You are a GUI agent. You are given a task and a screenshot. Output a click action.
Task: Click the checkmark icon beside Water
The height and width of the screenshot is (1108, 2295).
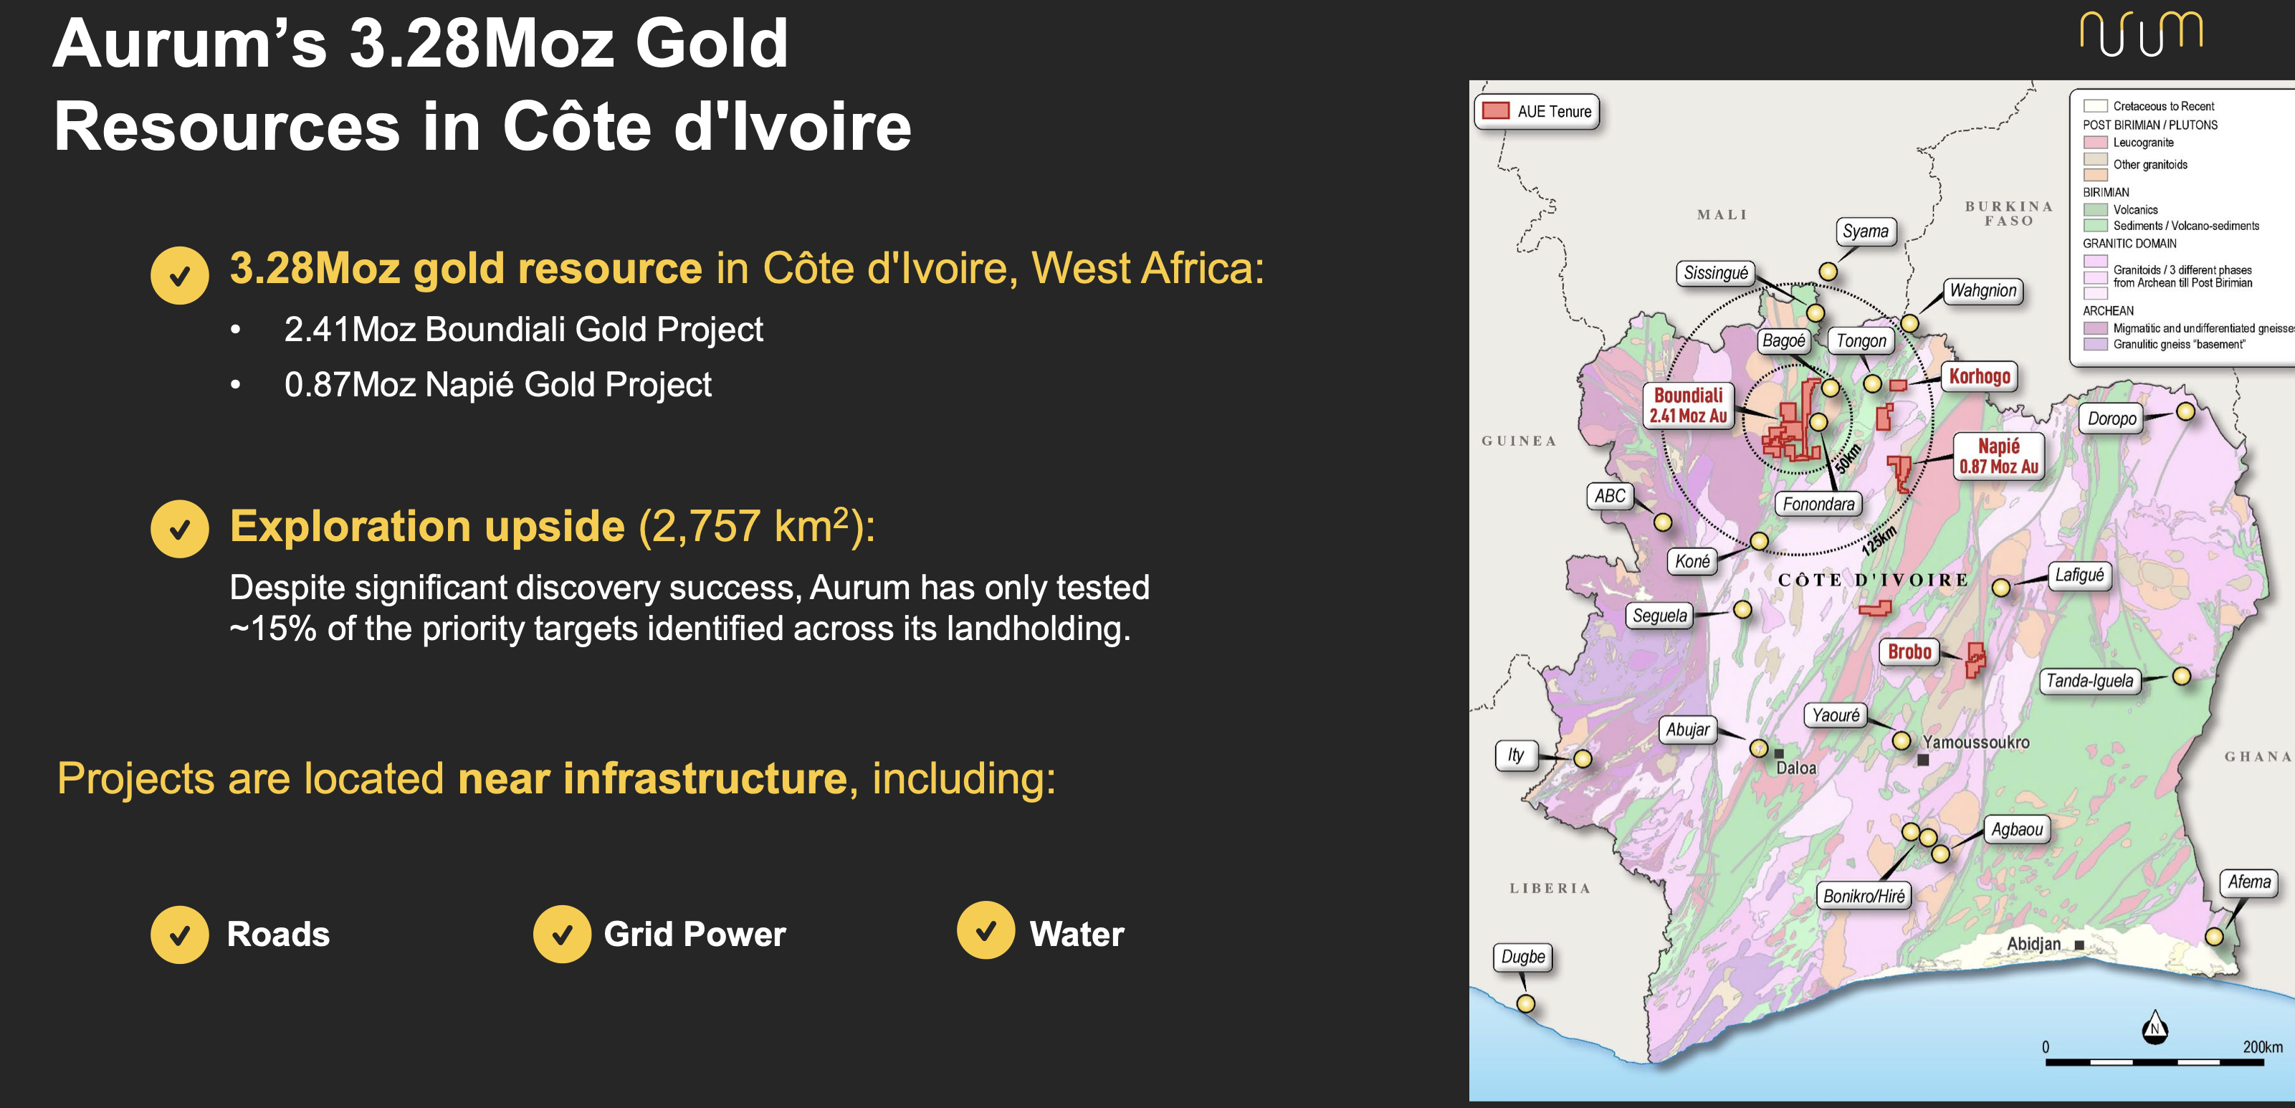point(986,930)
